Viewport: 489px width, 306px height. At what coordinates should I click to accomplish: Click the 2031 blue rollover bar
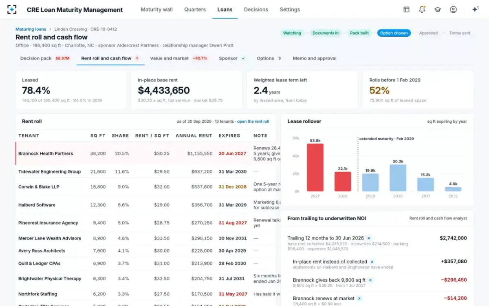[425, 184]
